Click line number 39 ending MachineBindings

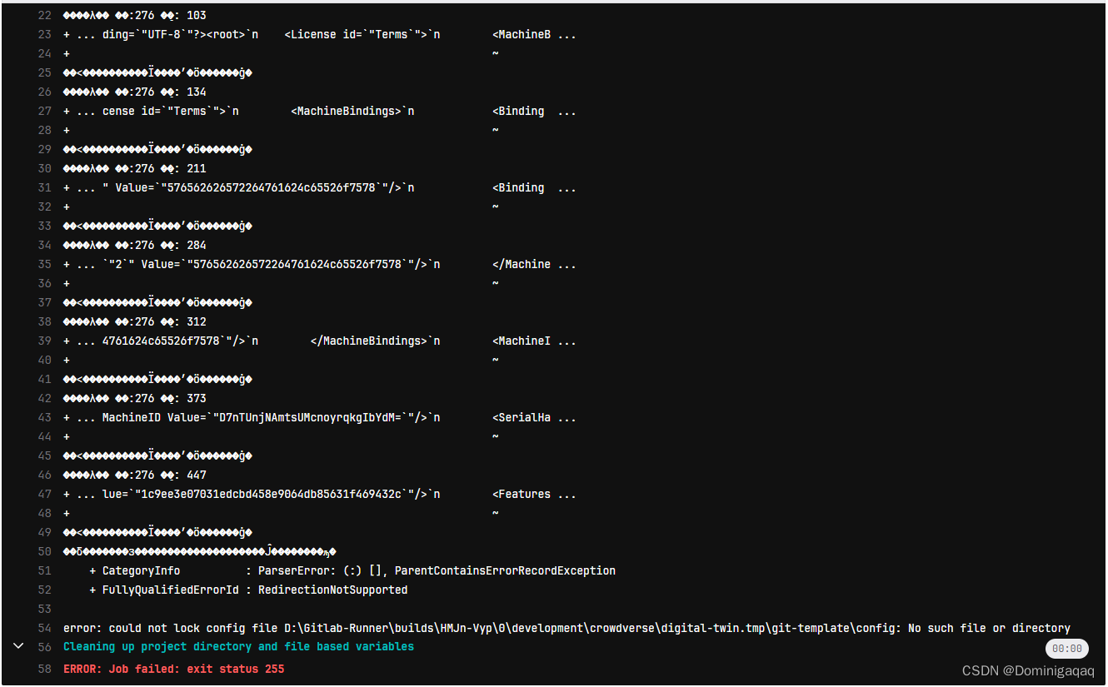45,340
